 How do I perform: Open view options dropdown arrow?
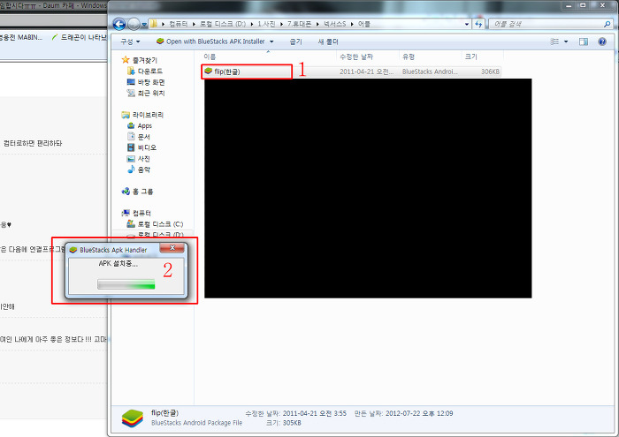click(x=566, y=41)
